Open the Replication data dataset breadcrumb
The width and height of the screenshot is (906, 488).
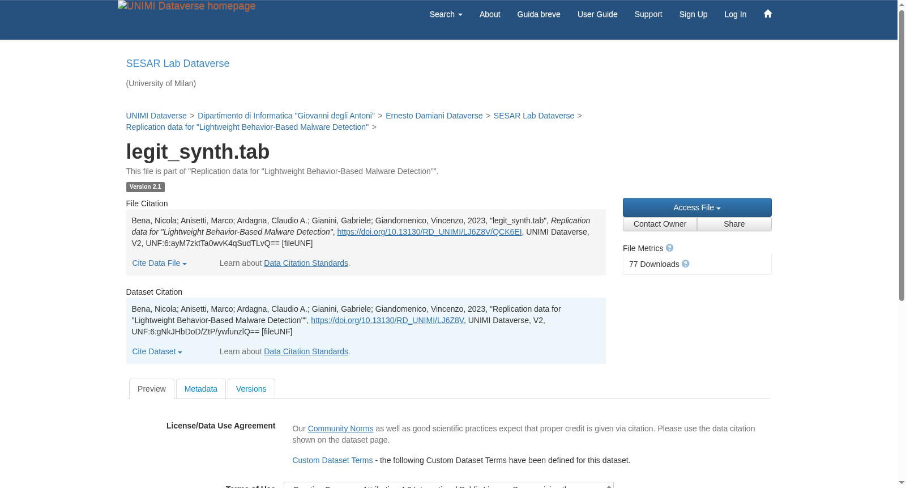coord(247,127)
